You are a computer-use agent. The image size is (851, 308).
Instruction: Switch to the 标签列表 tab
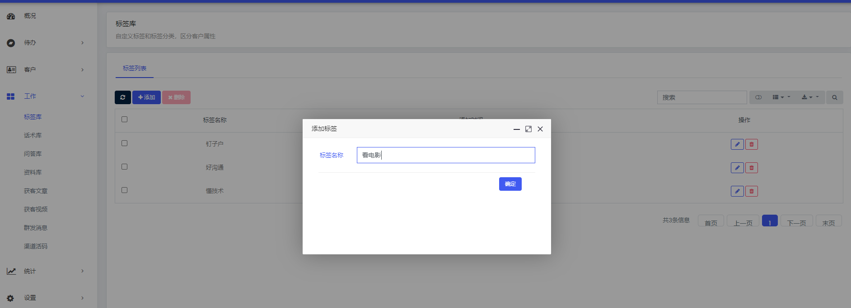[x=135, y=69]
